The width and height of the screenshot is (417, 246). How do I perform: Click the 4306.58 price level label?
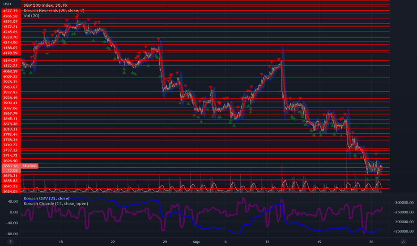pyautogui.click(x=10, y=16)
